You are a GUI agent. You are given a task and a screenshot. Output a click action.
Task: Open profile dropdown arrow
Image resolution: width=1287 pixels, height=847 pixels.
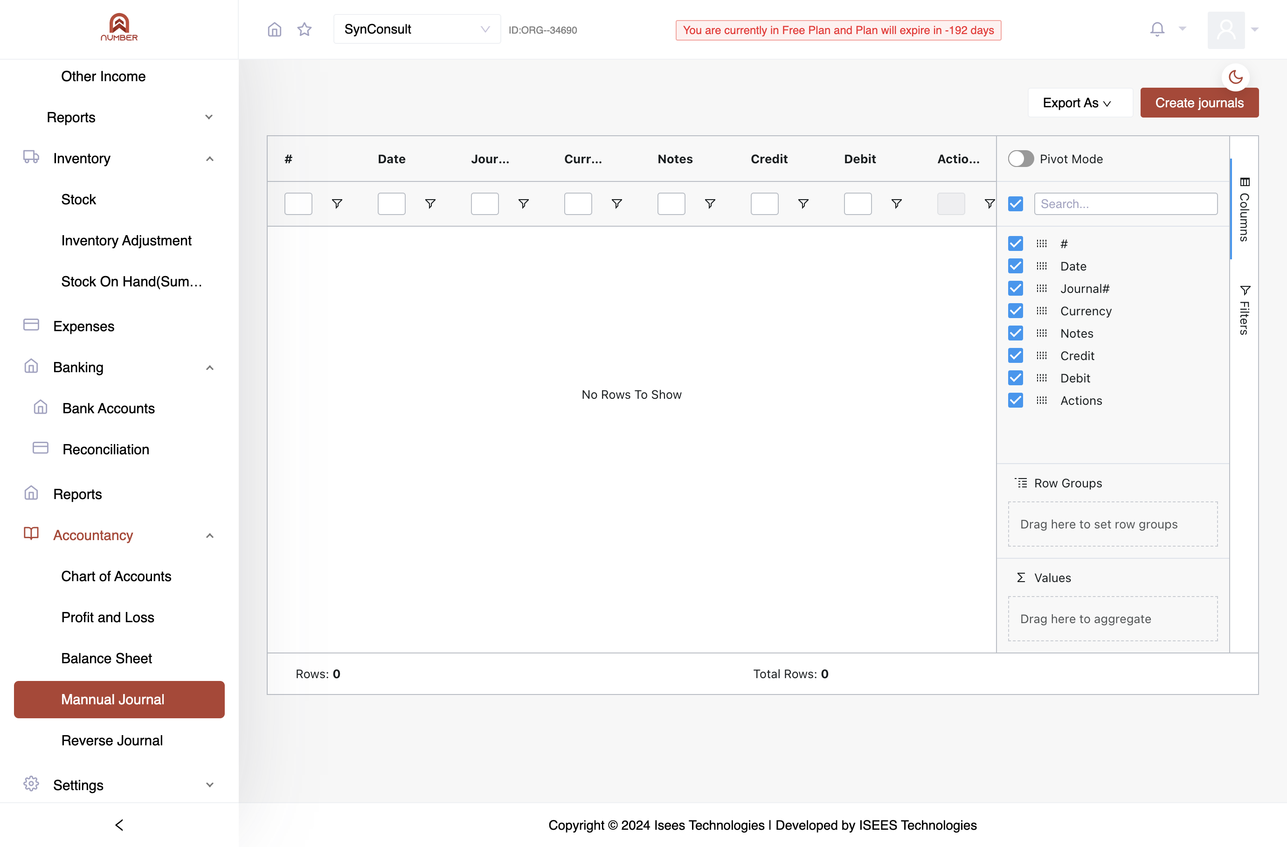click(x=1255, y=30)
